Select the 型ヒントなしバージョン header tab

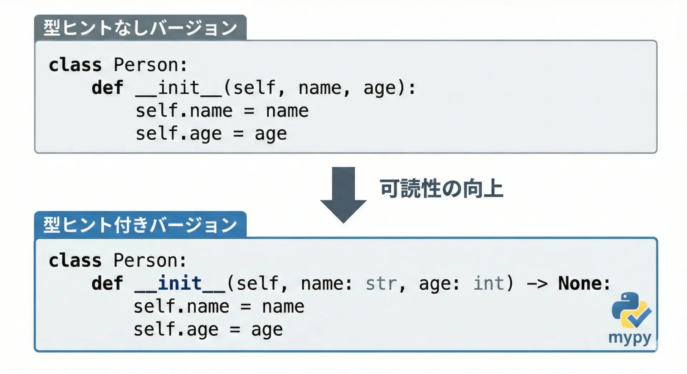140,28
